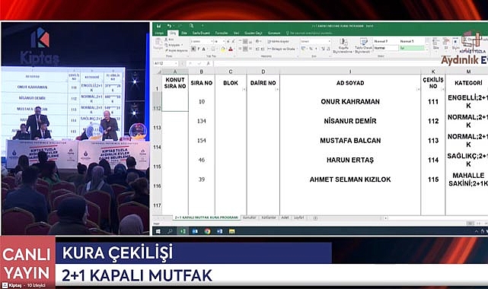Open the font name dropdown
The image size is (488, 289).
pyautogui.click(x=212, y=41)
